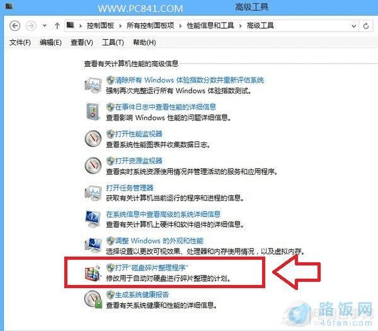
Task: Click shield icon before 在事件日志中查看性能
Action: pyautogui.click(x=110, y=107)
